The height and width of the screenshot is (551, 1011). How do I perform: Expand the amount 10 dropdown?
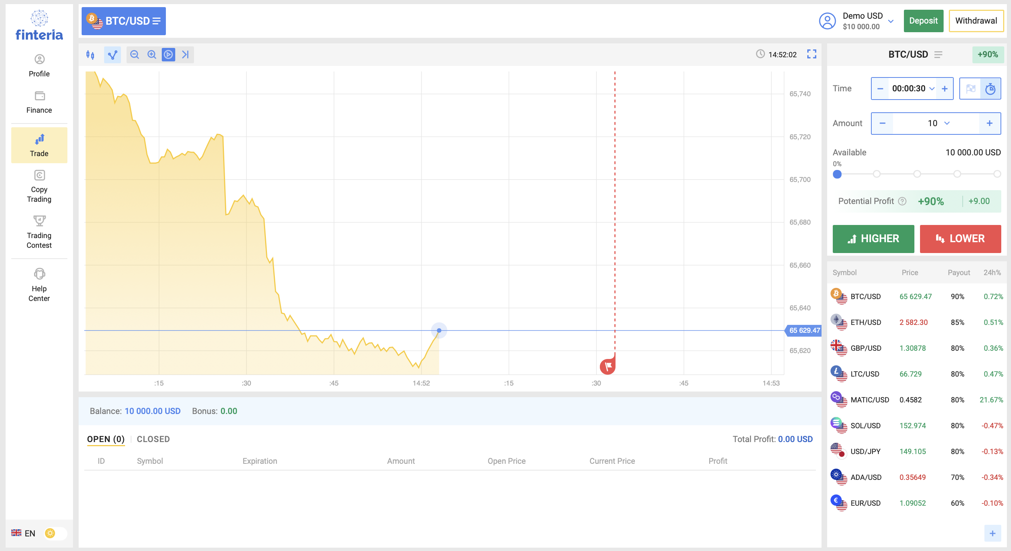coord(947,123)
